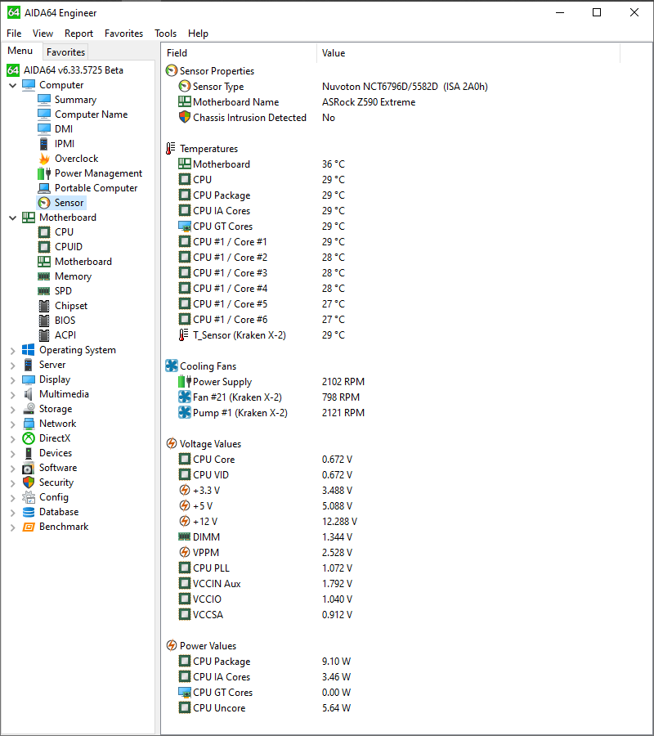Select the T_Sensor (Kraken X-2) row

tap(406, 335)
